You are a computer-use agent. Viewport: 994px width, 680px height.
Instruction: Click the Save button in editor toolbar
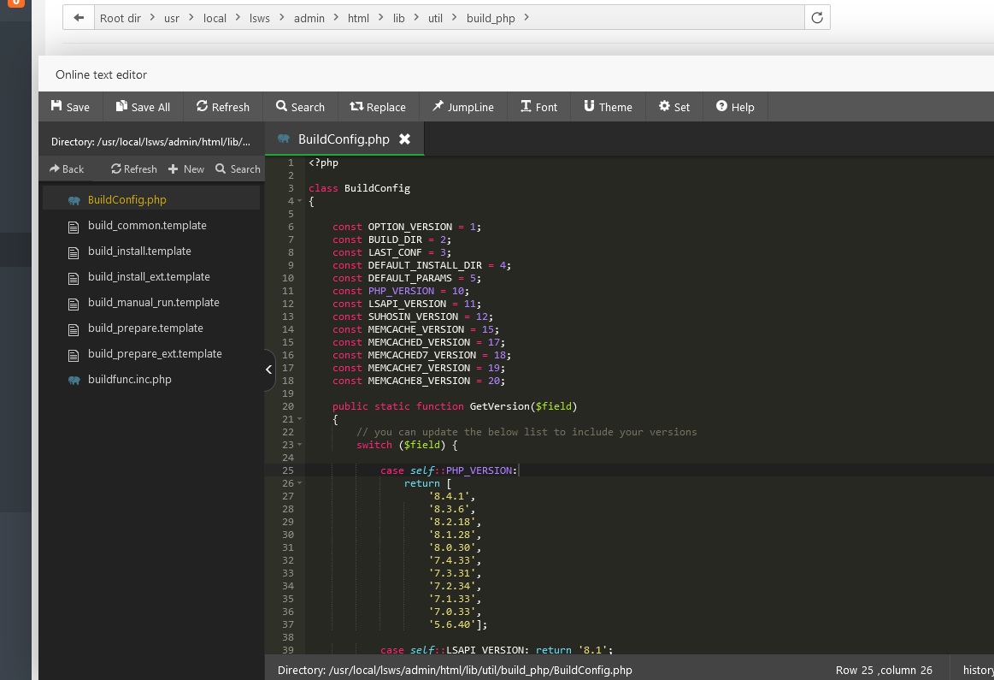[70, 107]
